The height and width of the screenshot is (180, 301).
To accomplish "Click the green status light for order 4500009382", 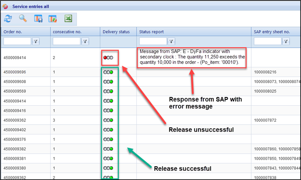I will pyautogui.click(x=111, y=149).
